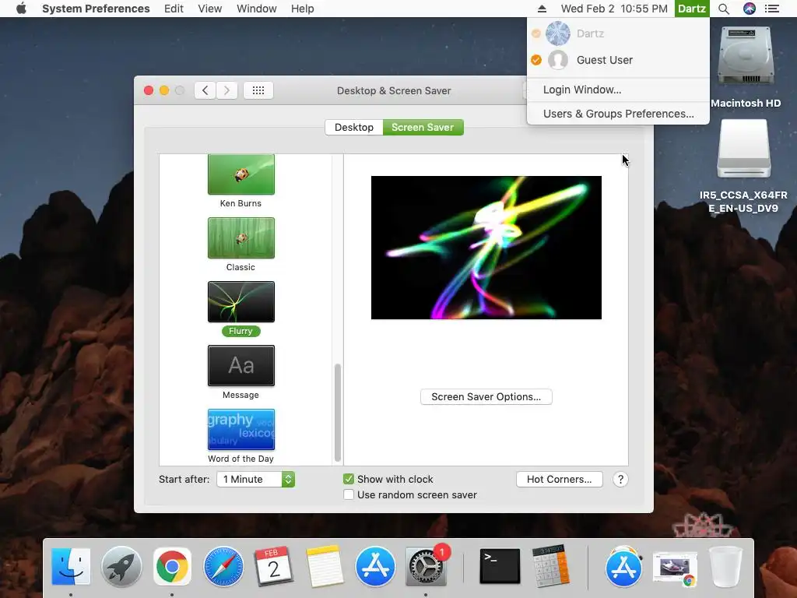Open the Help menu
Image resolution: width=797 pixels, height=598 pixels.
(x=303, y=9)
